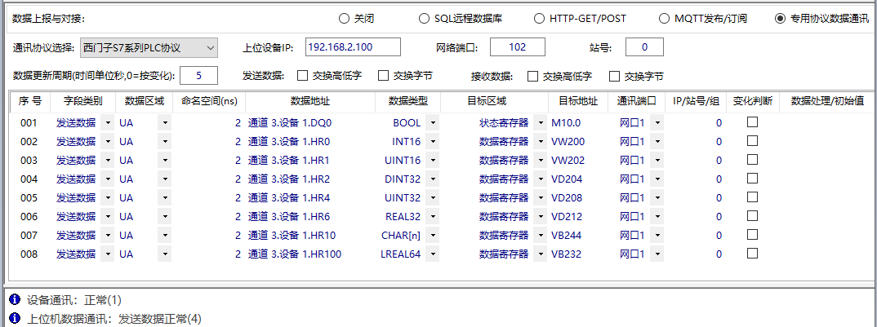This screenshot has height=327, width=877.
Task: Check the 变化判断 box in row 001
Action: (752, 122)
